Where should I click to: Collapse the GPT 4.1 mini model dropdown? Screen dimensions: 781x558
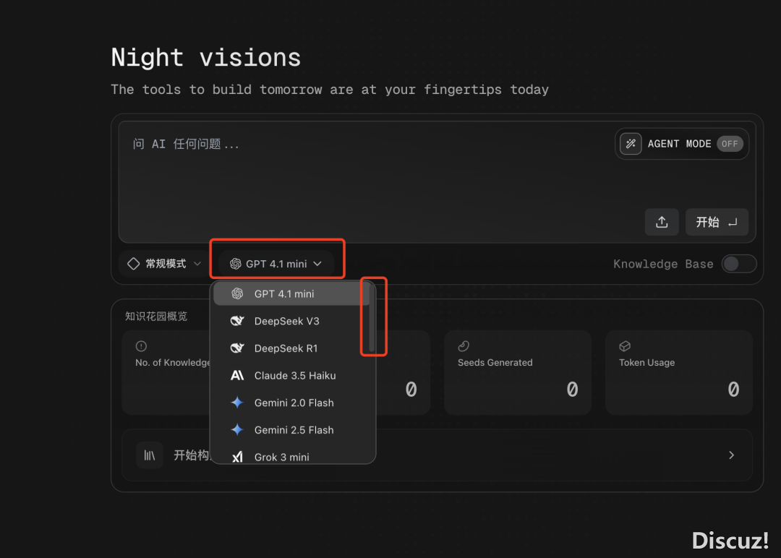pyautogui.click(x=276, y=264)
